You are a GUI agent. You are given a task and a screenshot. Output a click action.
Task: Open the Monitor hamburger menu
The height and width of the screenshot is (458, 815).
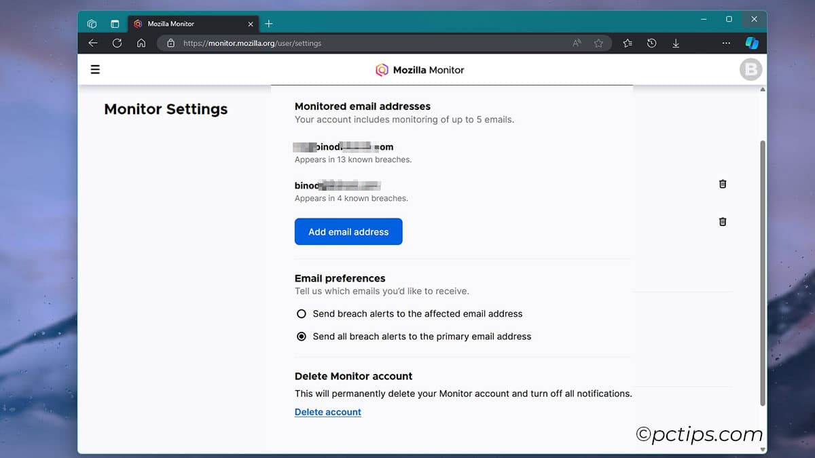click(x=95, y=69)
